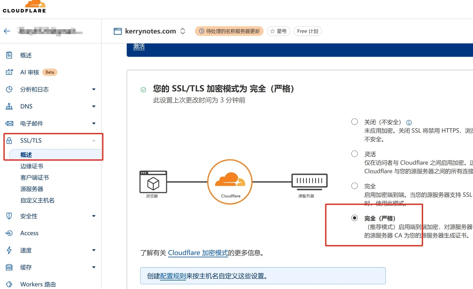Click the AI 审核 robot icon
The height and width of the screenshot is (289, 473).
[x=9, y=72]
